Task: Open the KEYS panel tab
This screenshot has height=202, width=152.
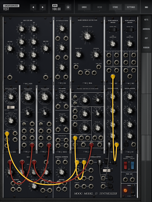Action: point(146,20)
